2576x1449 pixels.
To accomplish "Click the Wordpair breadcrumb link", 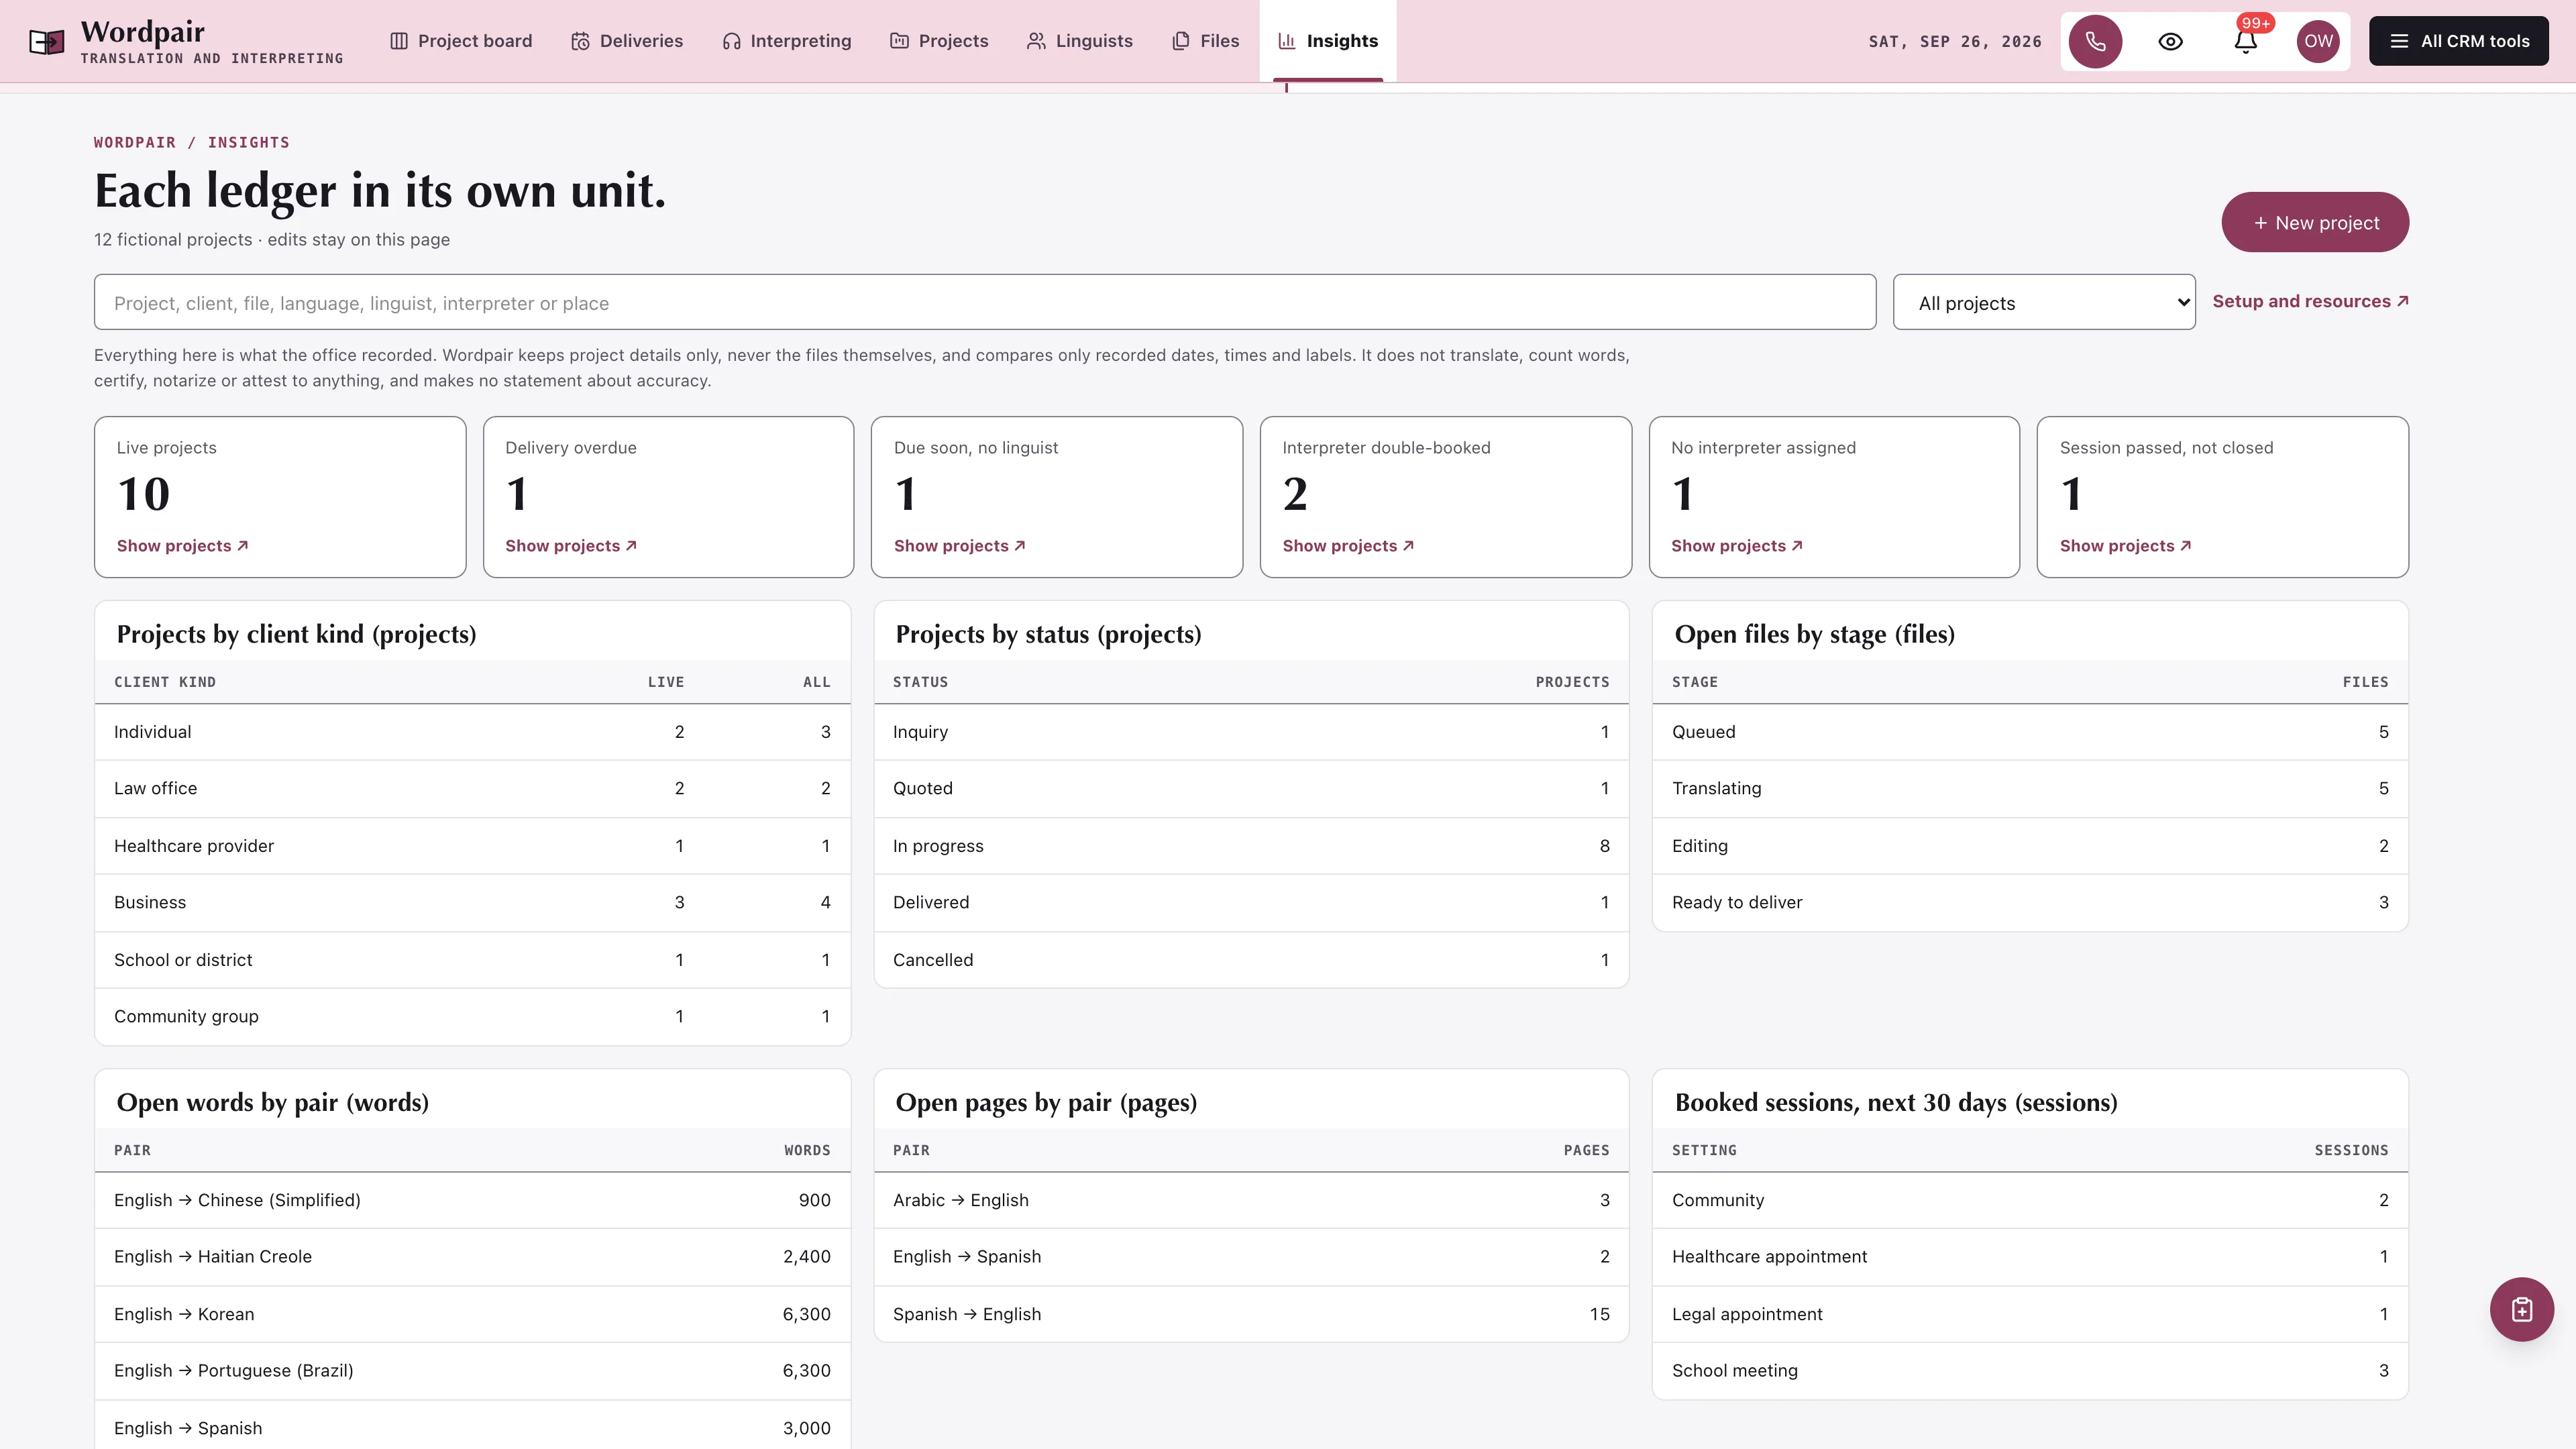I will point(135,142).
